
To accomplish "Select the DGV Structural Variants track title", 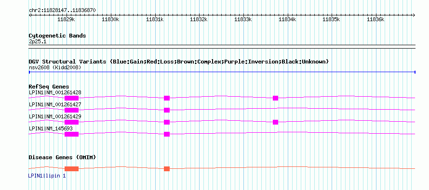I will [x=179, y=62].
